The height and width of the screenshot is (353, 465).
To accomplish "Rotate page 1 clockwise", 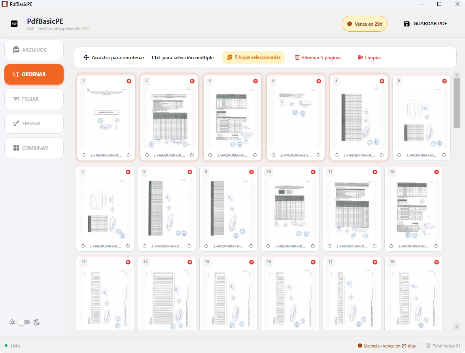I will tap(129, 155).
